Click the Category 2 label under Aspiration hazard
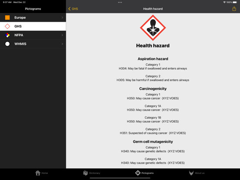Viewport: 240px width, 180px height. point(153,76)
